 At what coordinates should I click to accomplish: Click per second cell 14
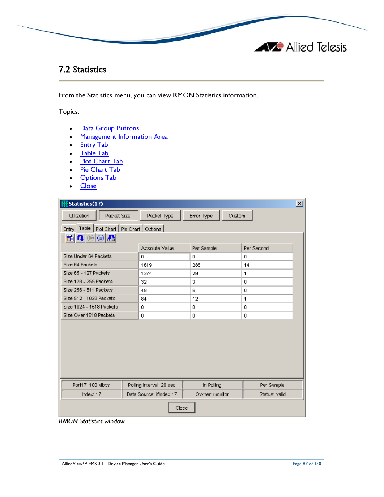pyautogui.click(x=267, y=265)
